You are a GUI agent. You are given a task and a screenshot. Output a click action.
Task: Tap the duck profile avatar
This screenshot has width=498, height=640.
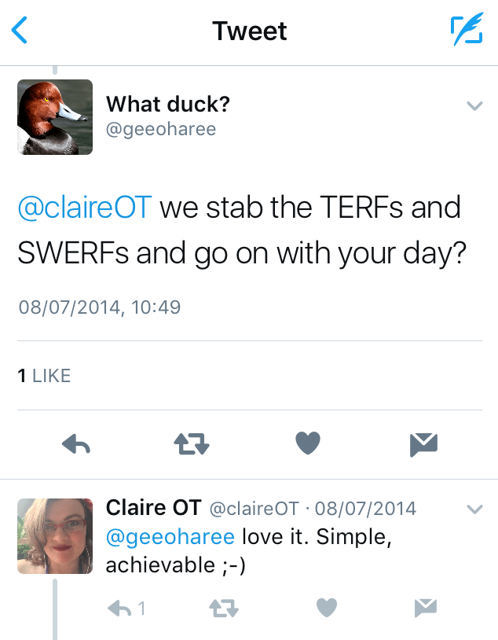[55, 117]
